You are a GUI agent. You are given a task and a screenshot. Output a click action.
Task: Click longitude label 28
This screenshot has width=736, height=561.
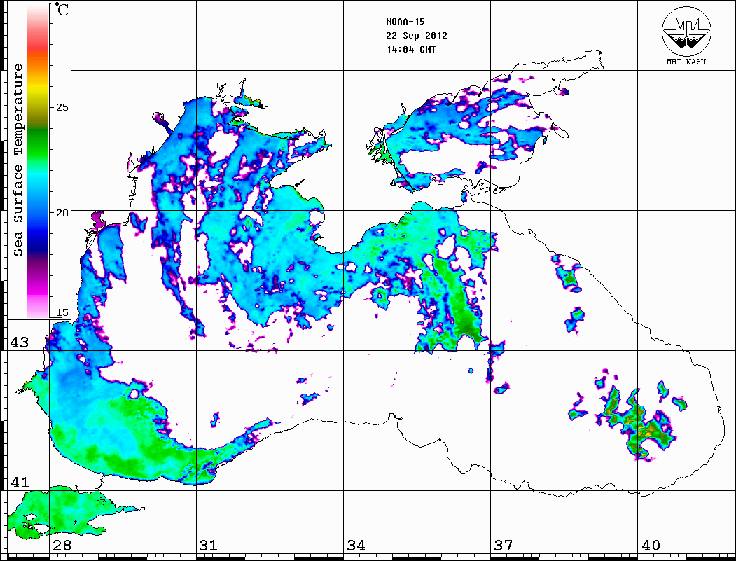click(x=62, y=546)
